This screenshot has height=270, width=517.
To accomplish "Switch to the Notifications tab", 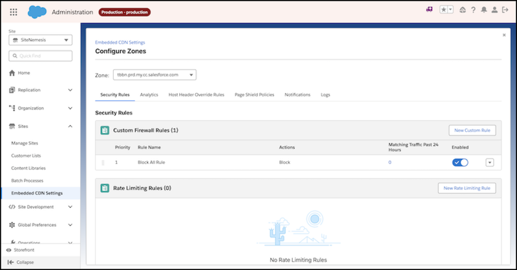I will 297,94.
